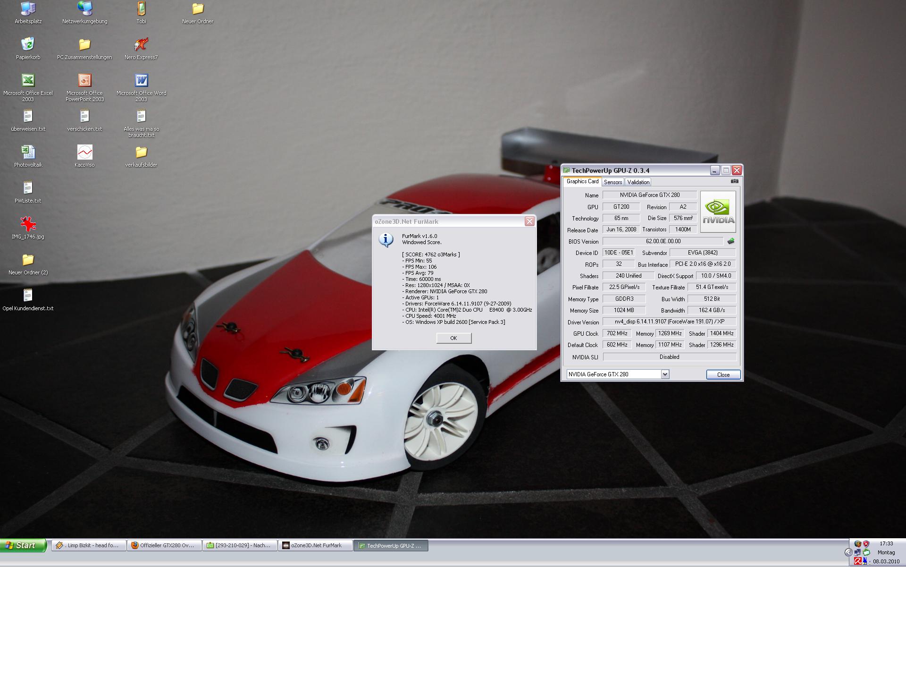Click the Close button in GPU-Z
The image size is (906, 678).
click(723, 374)
